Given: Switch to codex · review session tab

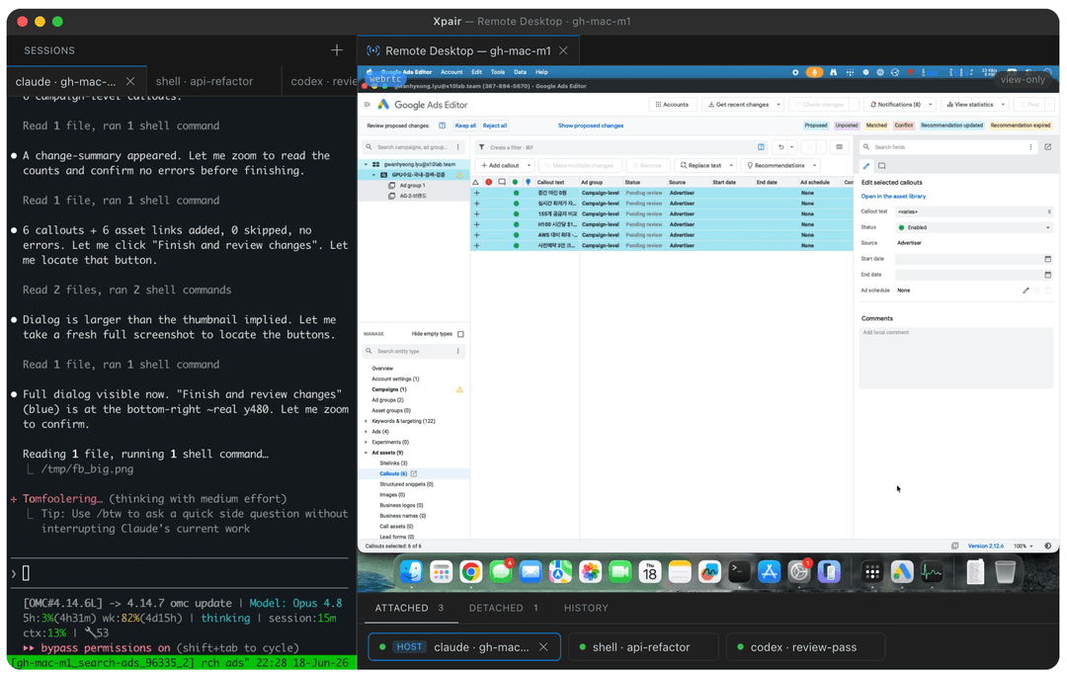Looking at the screenshot, I should (324, 81).
